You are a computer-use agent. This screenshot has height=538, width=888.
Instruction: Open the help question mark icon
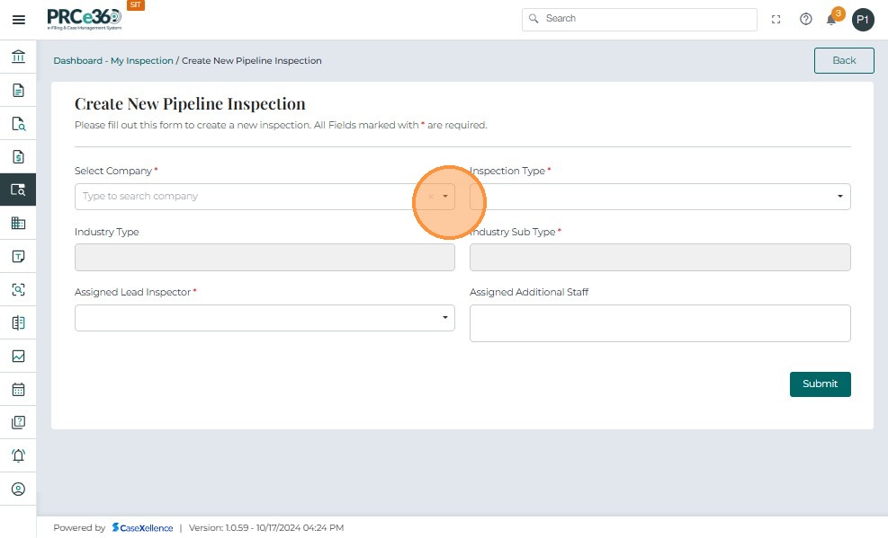coord(806,19)
